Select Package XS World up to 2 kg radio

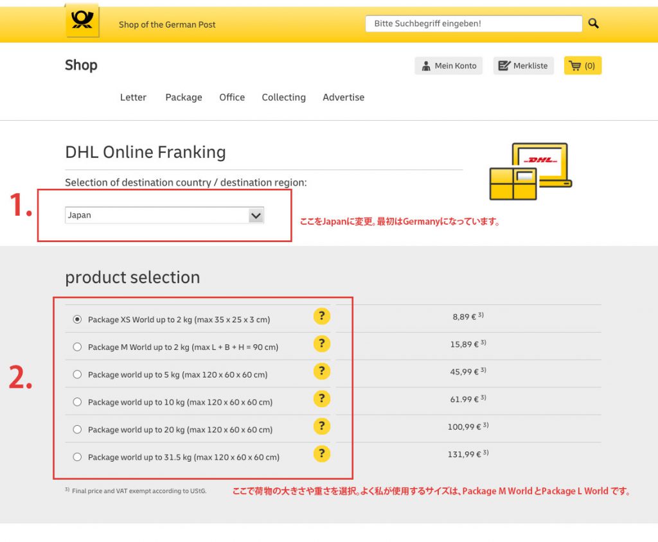pos(77,319)
